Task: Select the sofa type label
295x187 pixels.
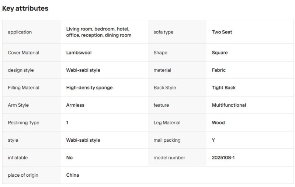Action: pyautogui.click(x=163, y=32)
